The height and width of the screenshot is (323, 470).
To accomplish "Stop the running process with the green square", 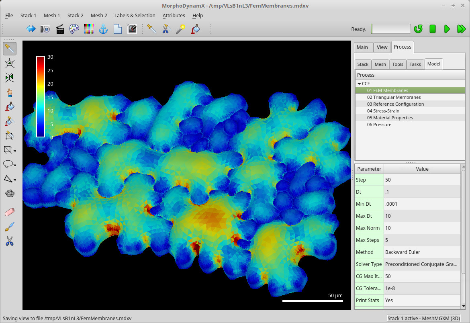I will pyautogui.click(x=433, y=29).
